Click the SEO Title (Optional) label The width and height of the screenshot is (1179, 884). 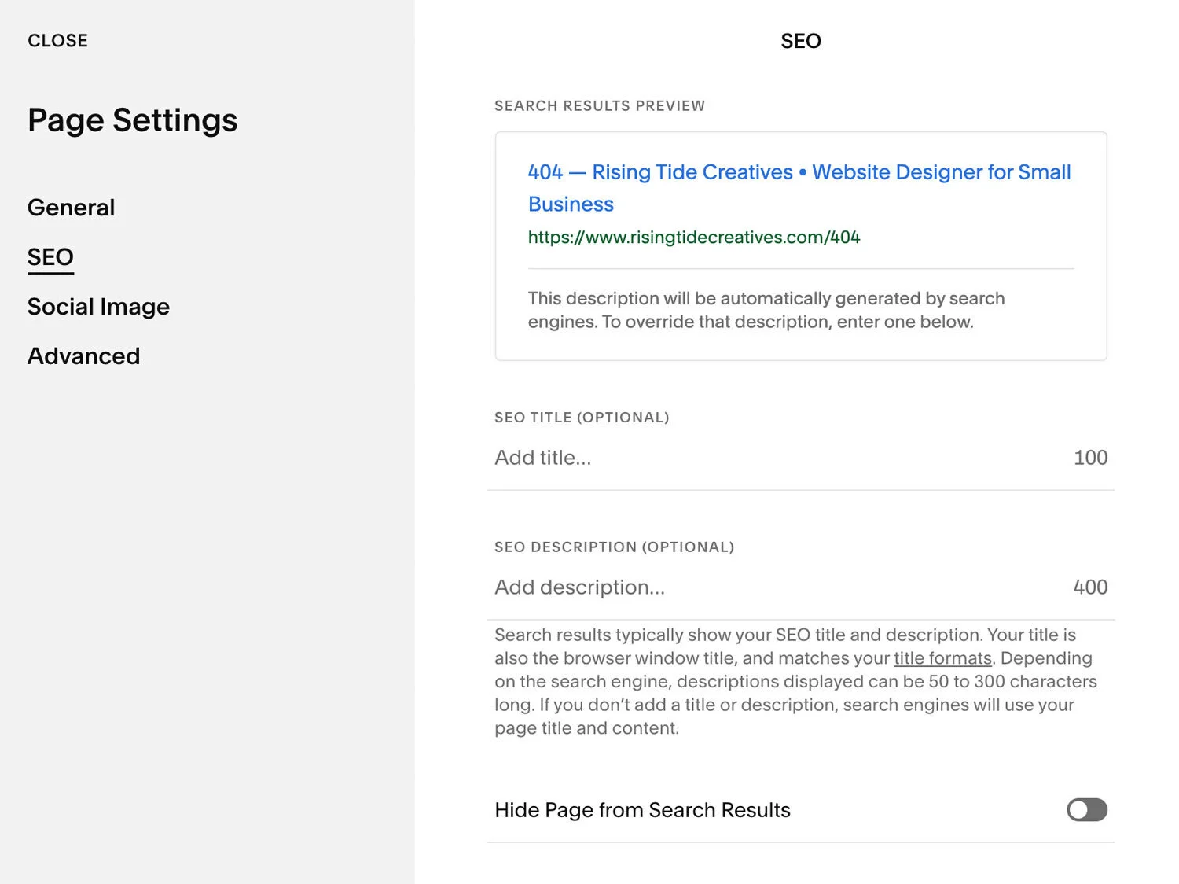(x=582, y=418)
